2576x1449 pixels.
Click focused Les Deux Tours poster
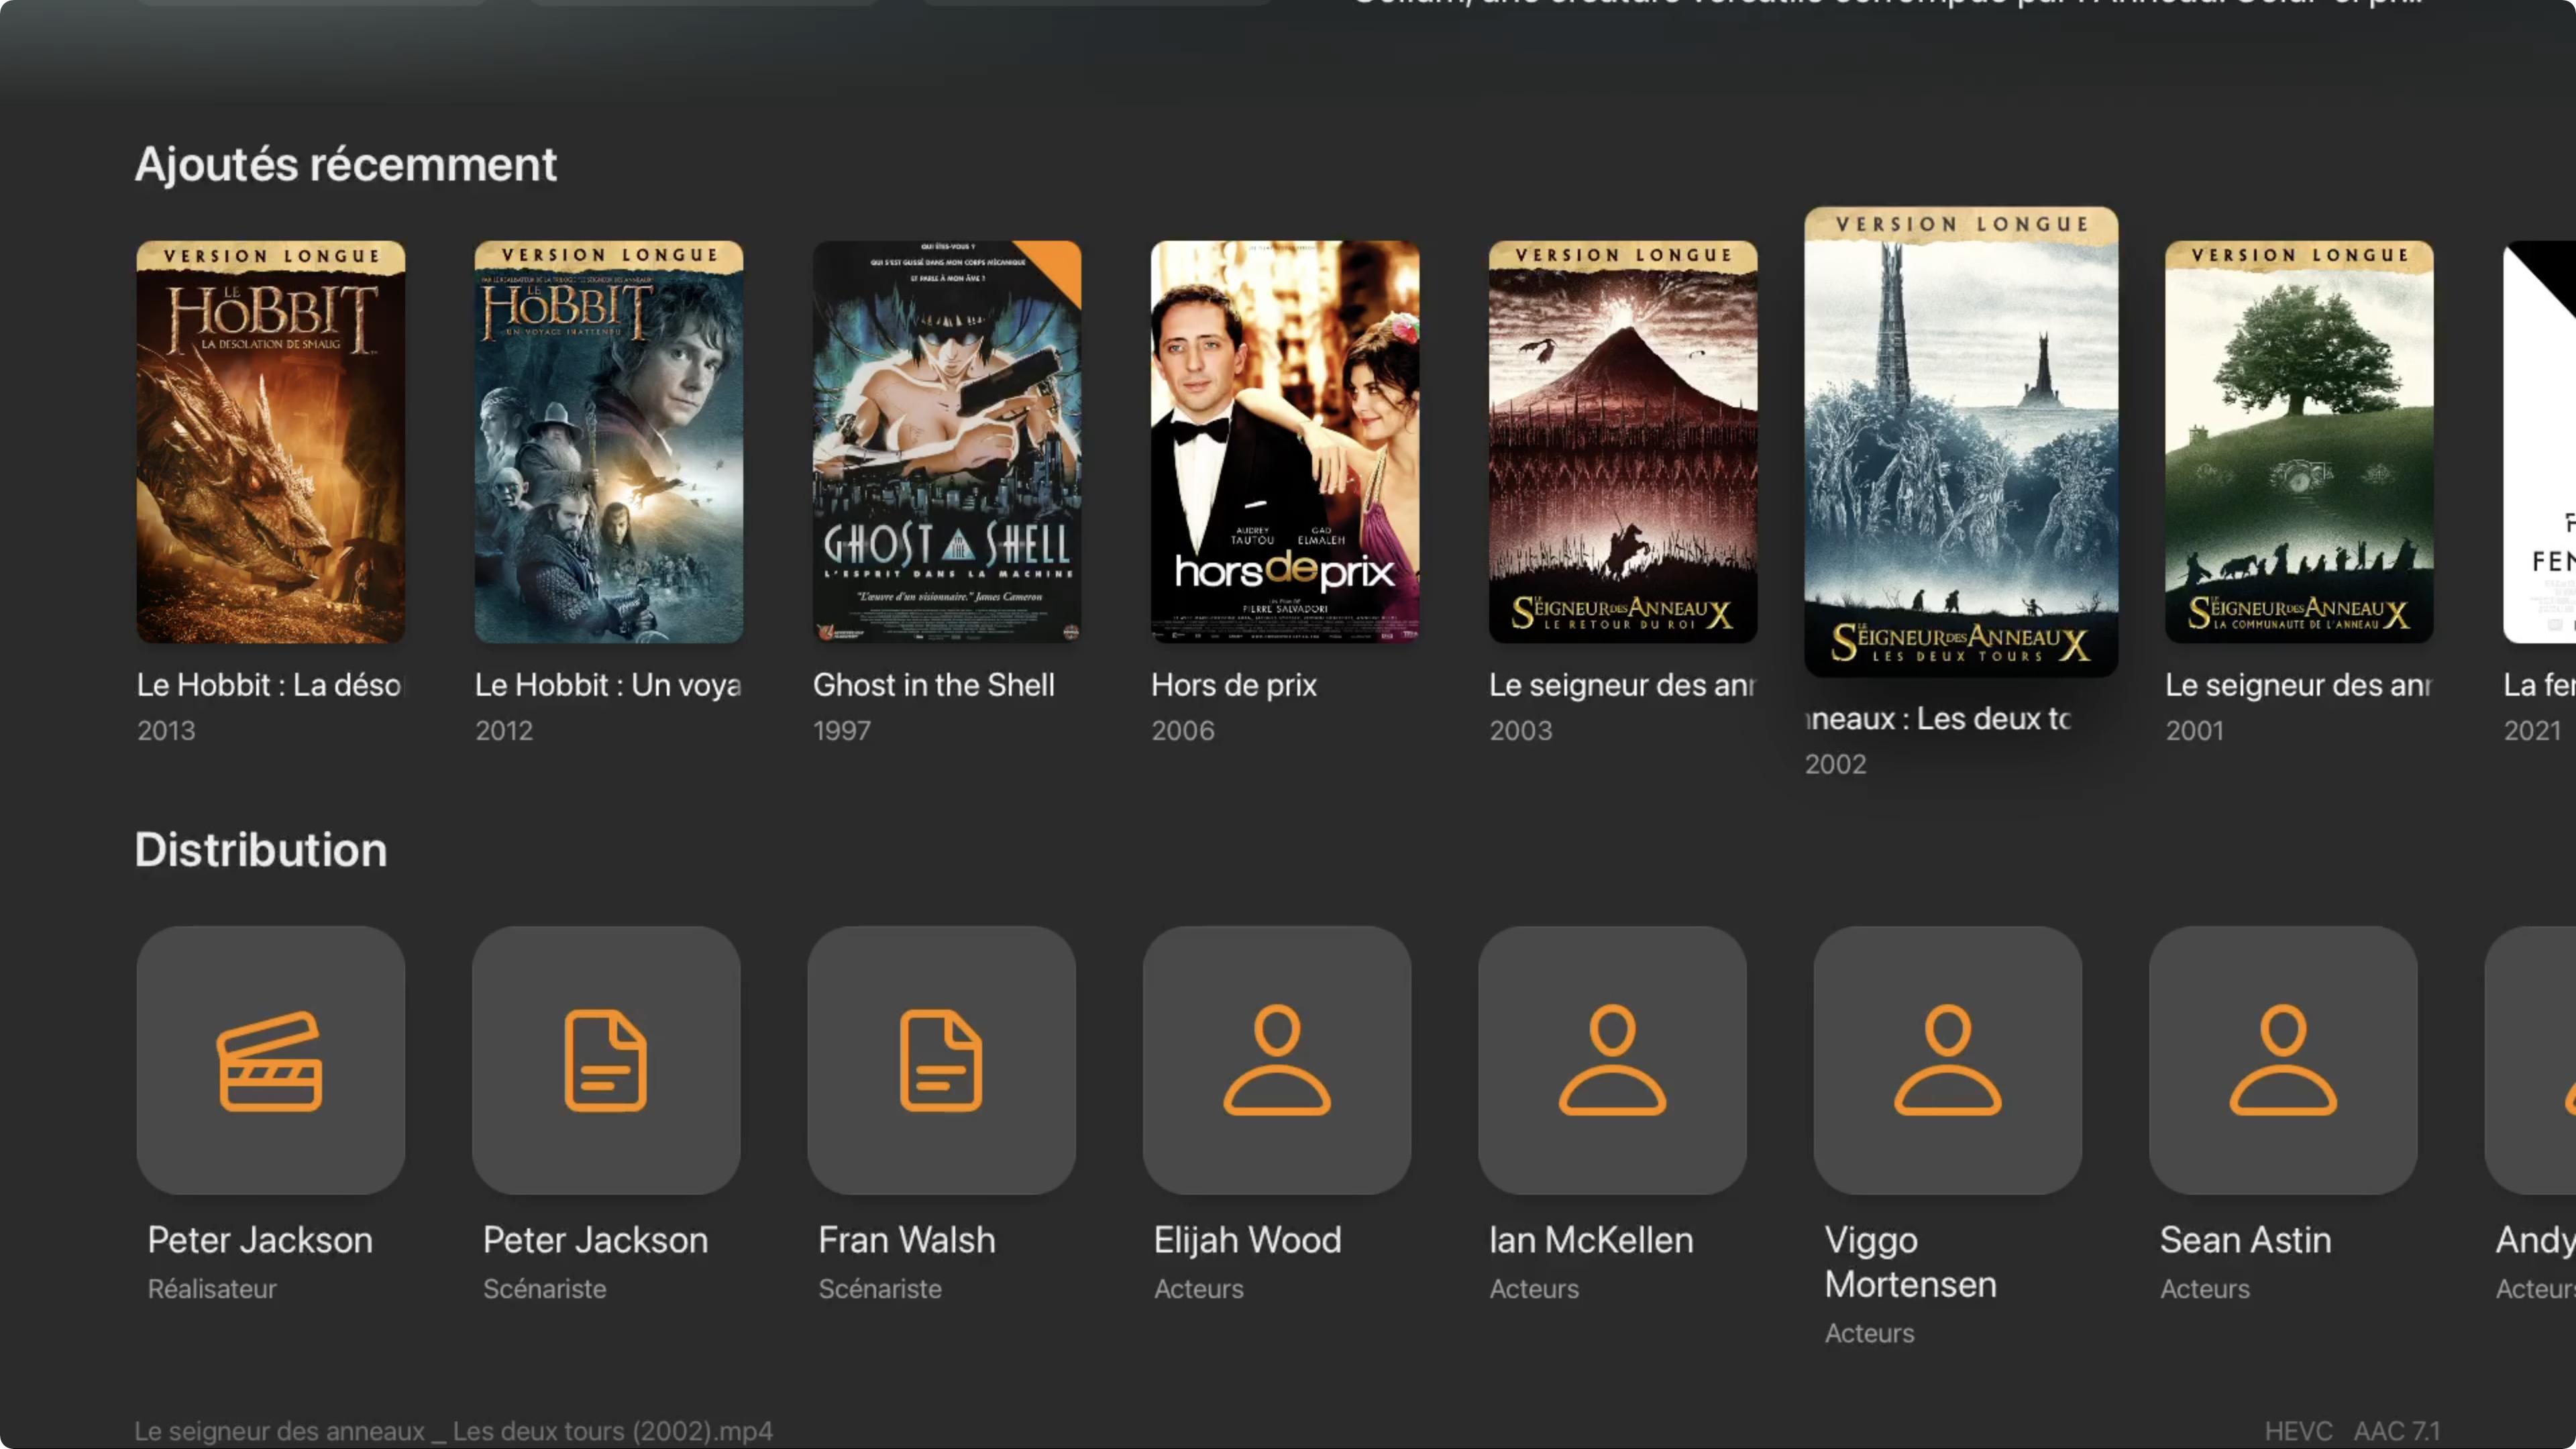pyautogui.click(x=1960, y=441)
